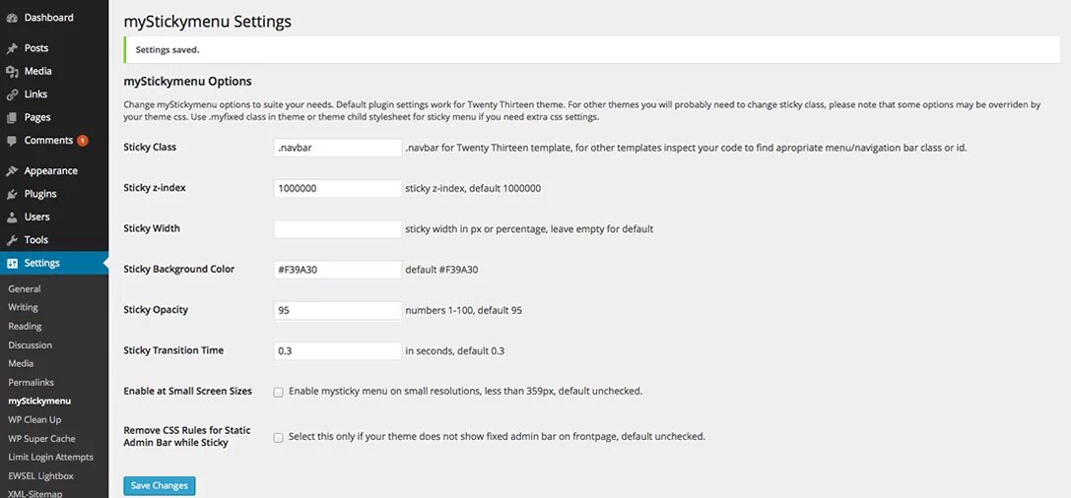Click the Posts pushpin icon

[12, 48]
